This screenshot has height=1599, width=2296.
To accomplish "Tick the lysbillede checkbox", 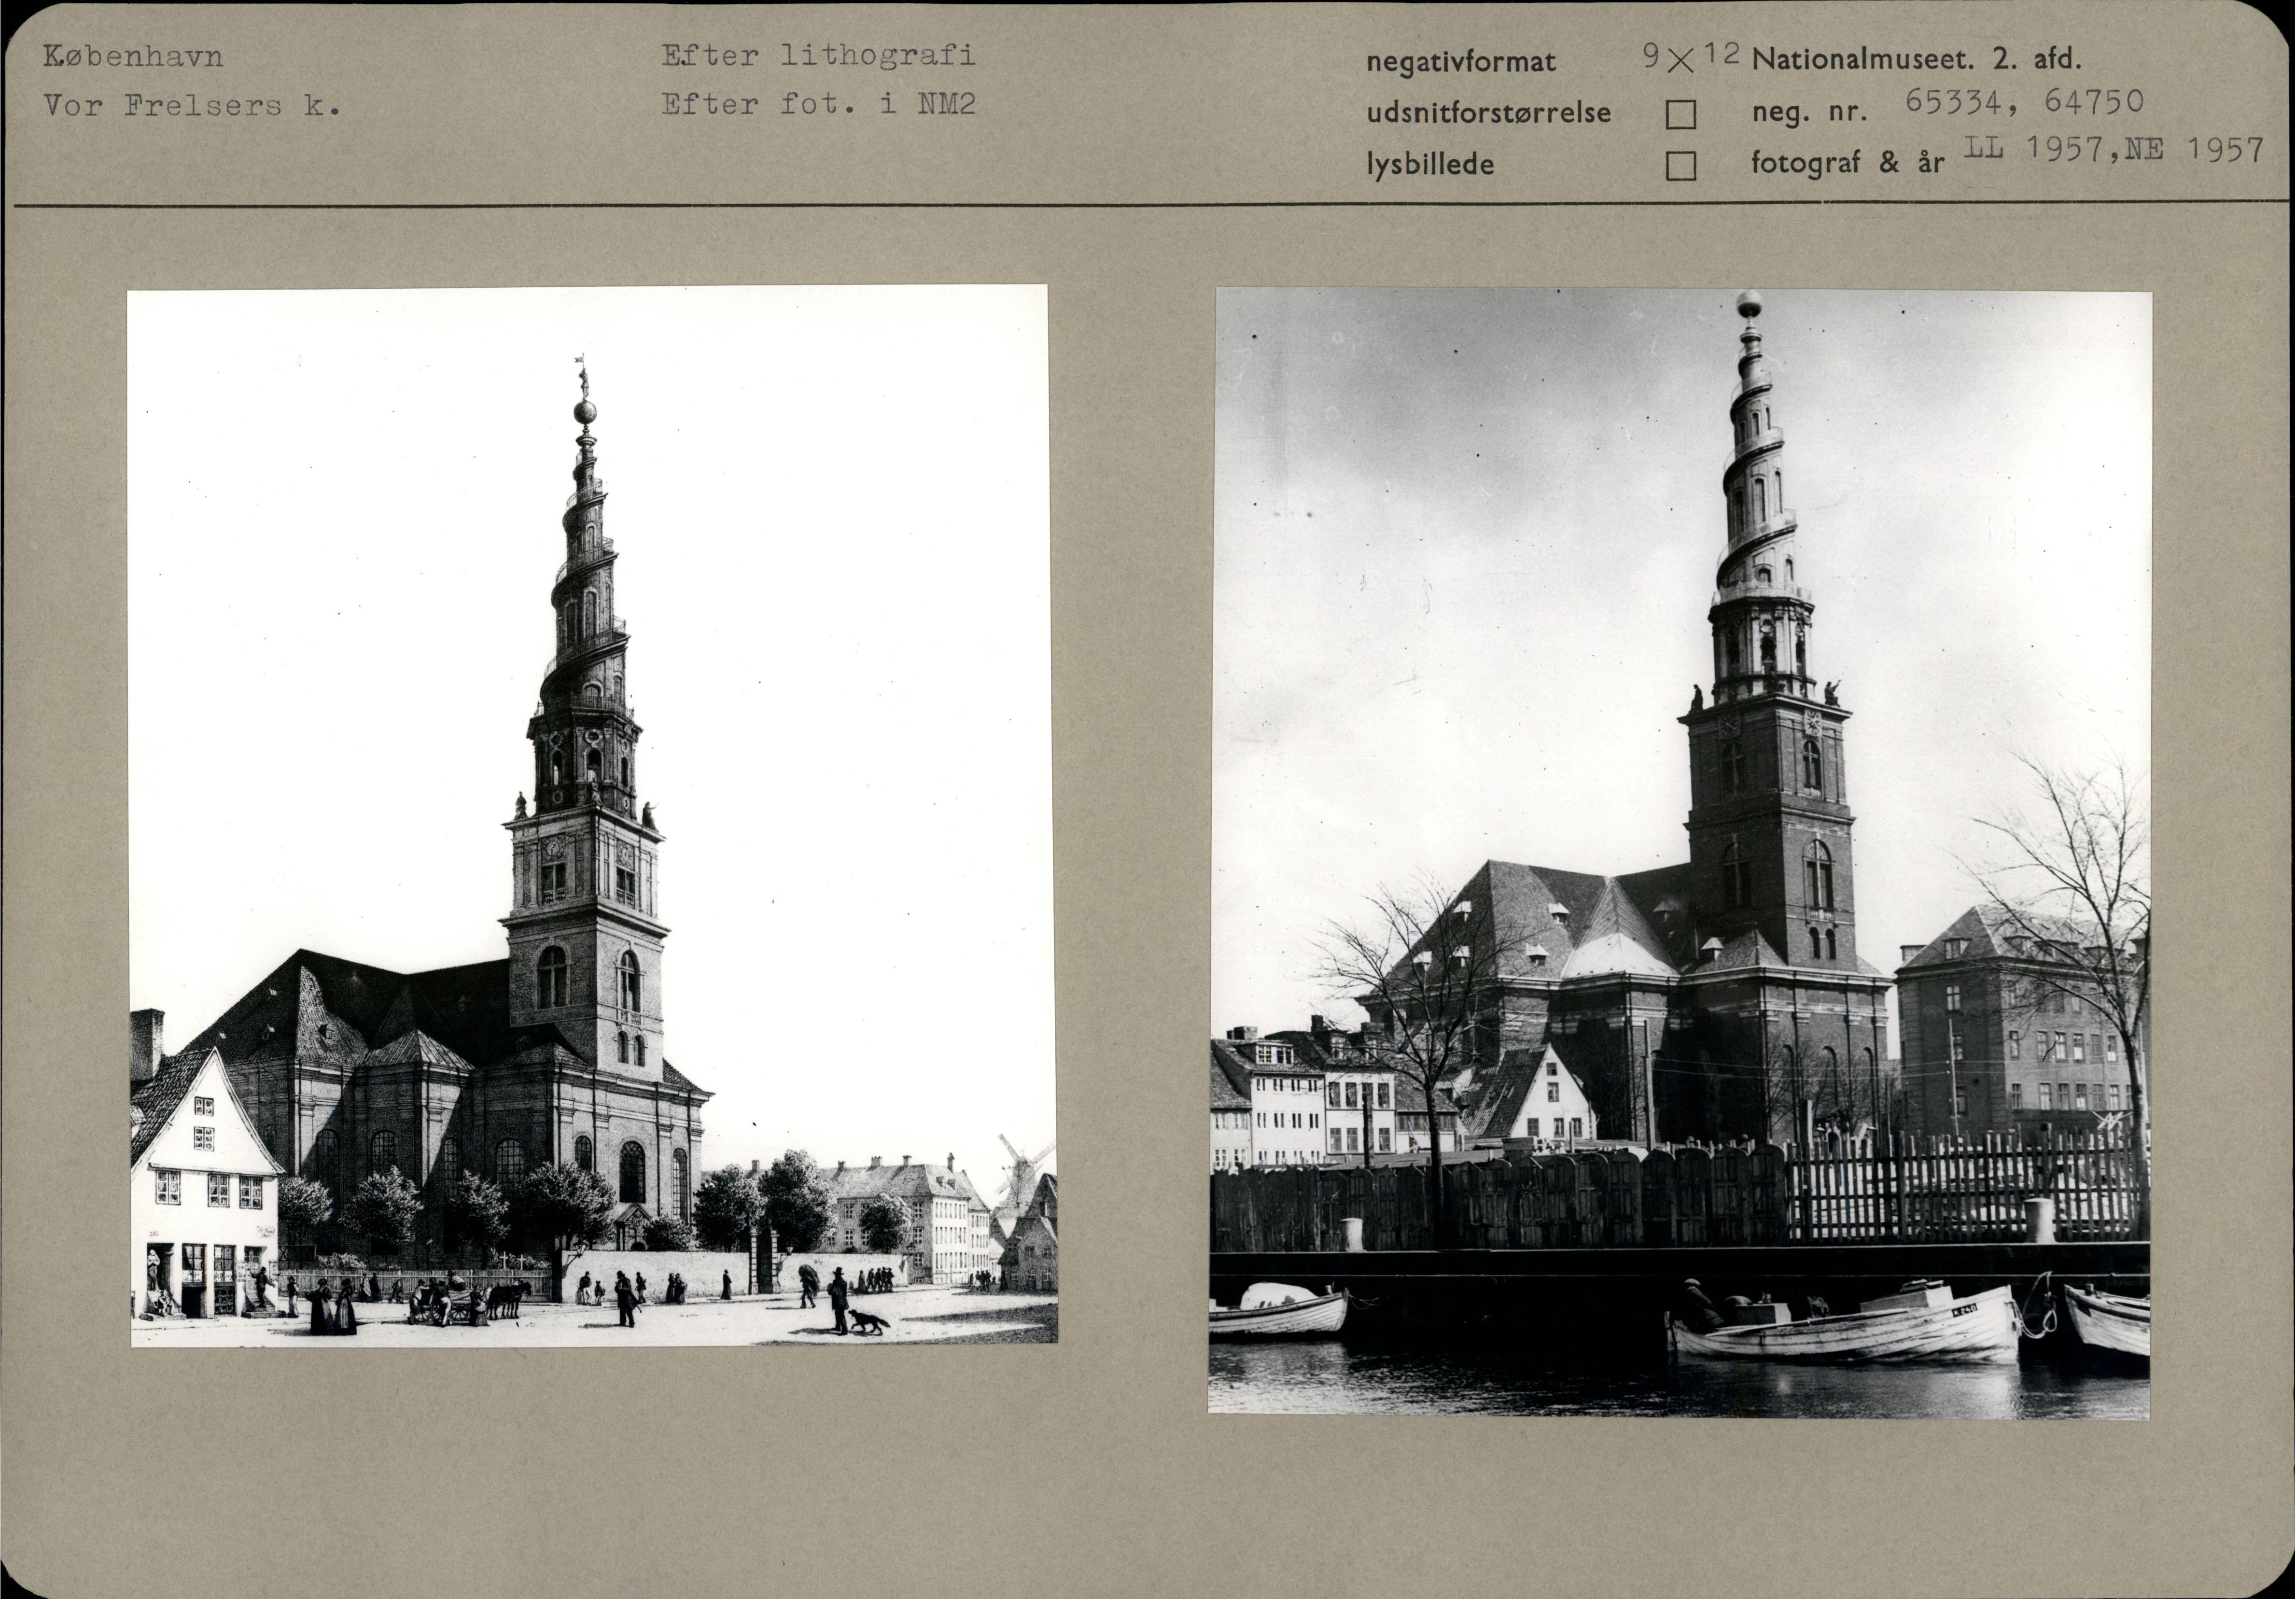I will point(1681,165).
